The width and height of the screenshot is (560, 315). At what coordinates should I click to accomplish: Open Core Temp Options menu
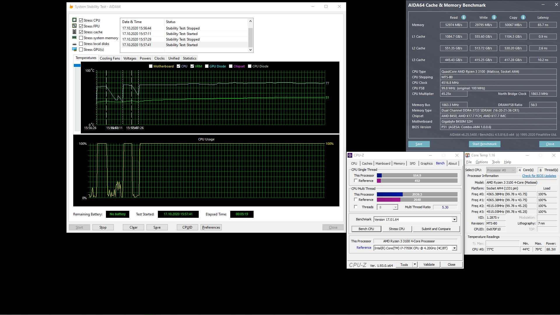[482, 162]
